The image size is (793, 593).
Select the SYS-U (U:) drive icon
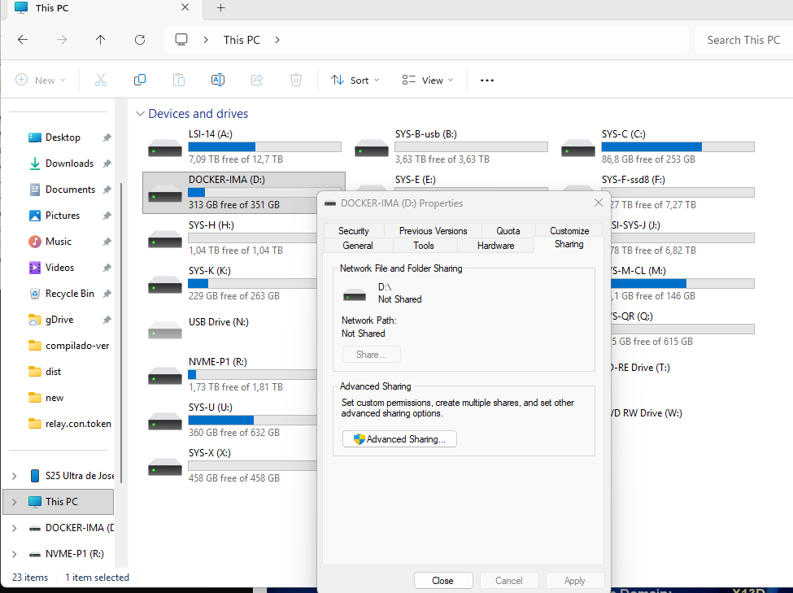165,421
